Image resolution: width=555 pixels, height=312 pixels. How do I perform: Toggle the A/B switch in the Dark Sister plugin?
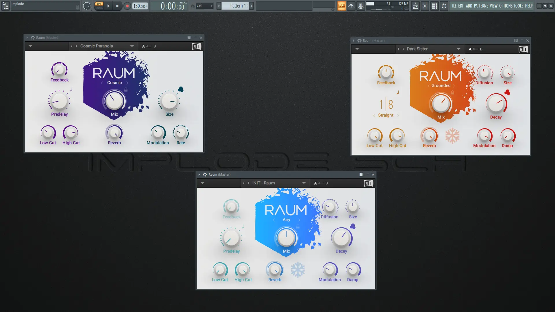475,49
